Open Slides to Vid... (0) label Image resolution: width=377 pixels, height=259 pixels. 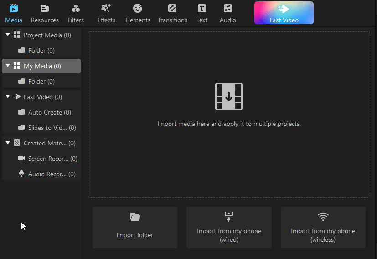[x=52, y=128]
